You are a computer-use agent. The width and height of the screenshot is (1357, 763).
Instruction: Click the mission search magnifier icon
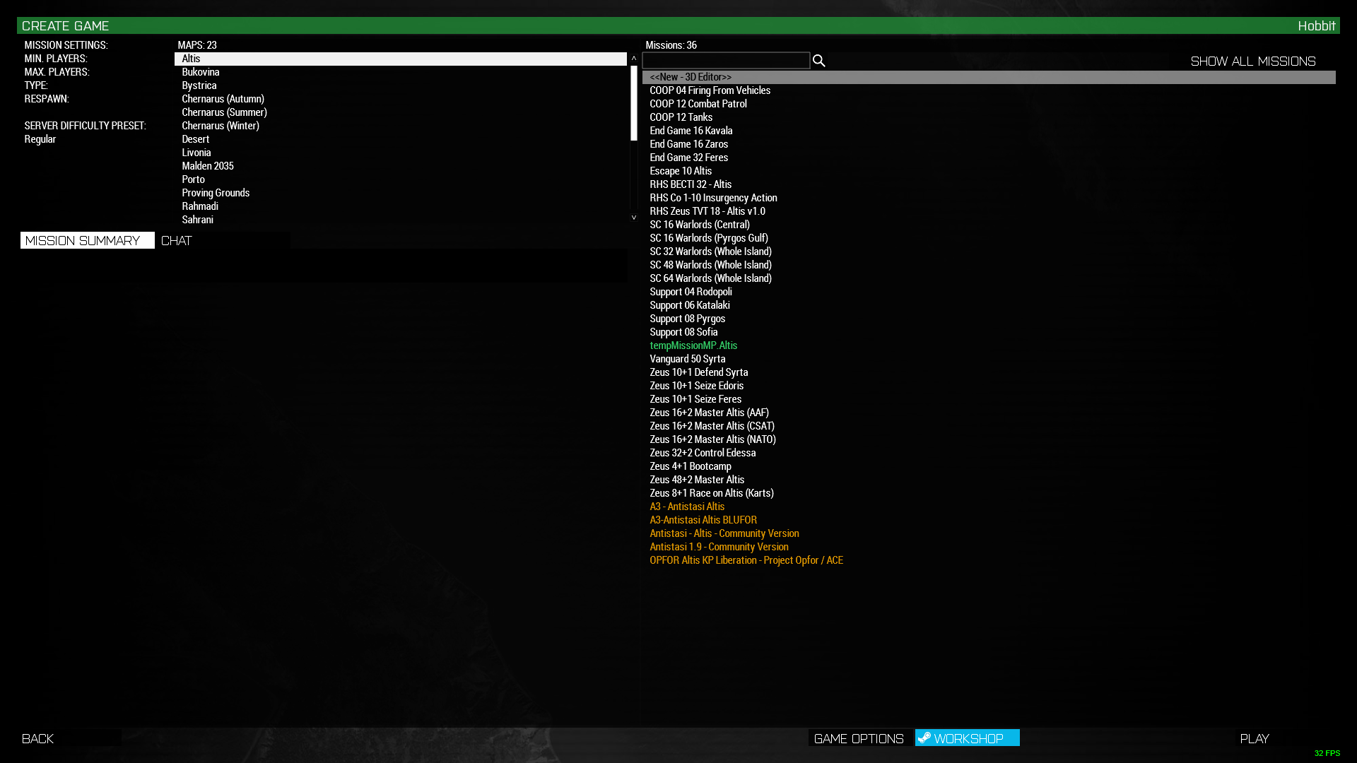818,61
